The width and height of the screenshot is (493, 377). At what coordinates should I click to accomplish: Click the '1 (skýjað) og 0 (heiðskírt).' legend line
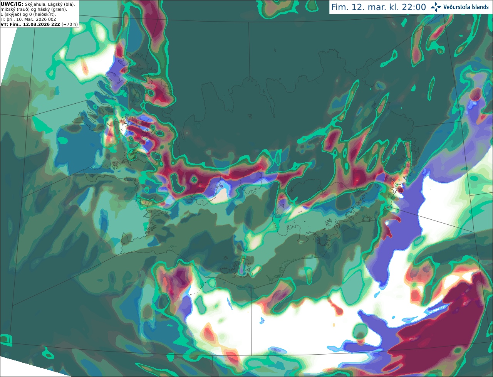[x=28, y=14]
